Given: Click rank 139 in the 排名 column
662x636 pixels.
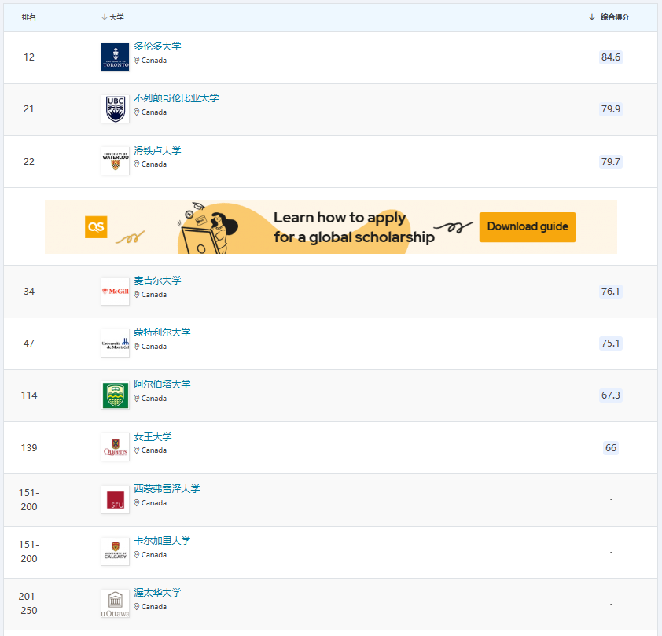Looking at the screenshot, I should click(x=29, y=448).
